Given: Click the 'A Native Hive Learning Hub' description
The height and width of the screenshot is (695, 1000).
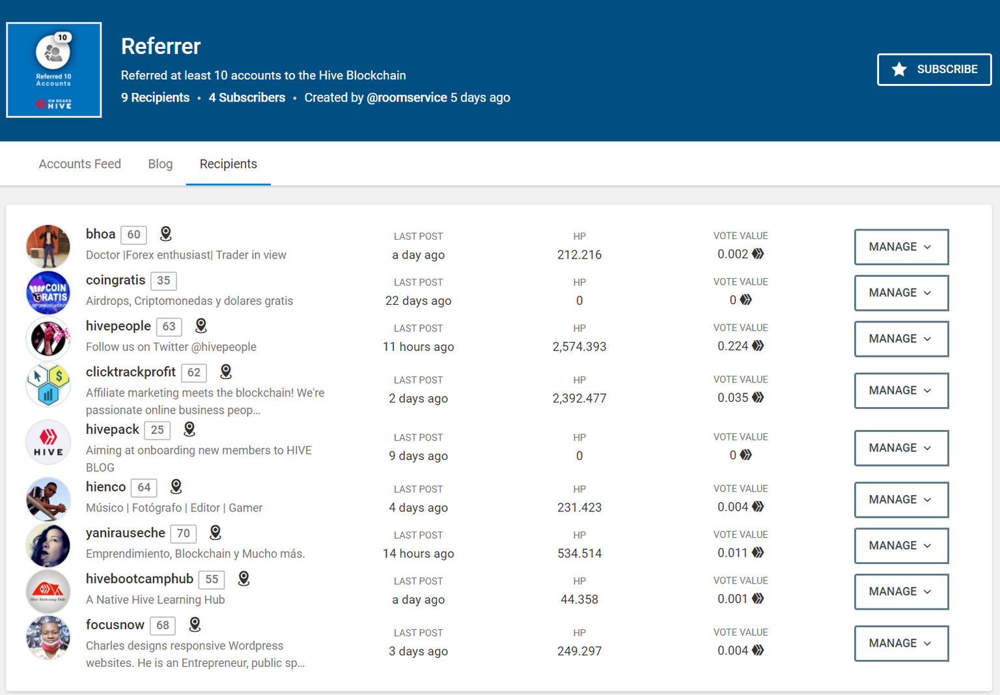Looking at the screenshot, I should pos(155,600).
